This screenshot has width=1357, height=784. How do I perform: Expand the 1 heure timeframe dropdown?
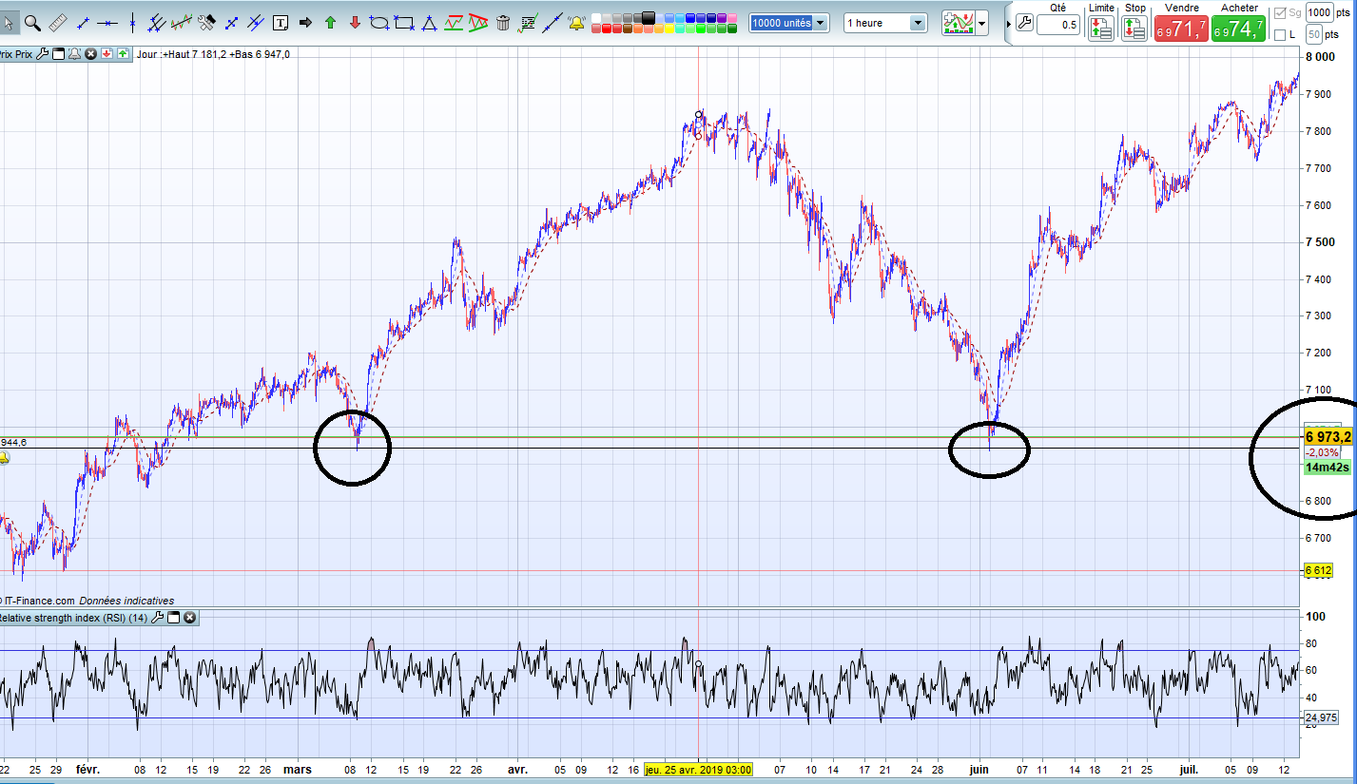[885, 23]
